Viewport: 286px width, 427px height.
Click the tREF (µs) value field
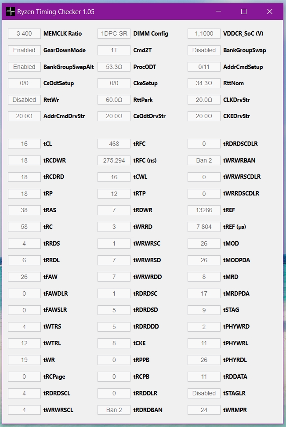pyautogui.click(x=204, y=227)
